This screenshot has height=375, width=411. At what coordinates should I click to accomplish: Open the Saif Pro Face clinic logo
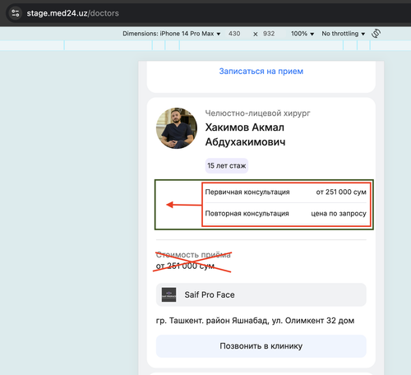(169, 294)
